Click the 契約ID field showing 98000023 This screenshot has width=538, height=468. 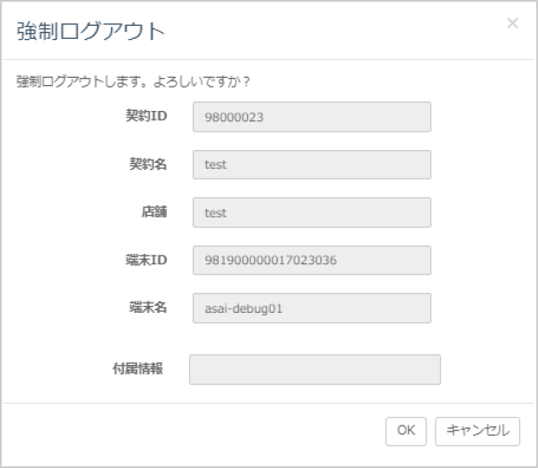pos(312,117)
